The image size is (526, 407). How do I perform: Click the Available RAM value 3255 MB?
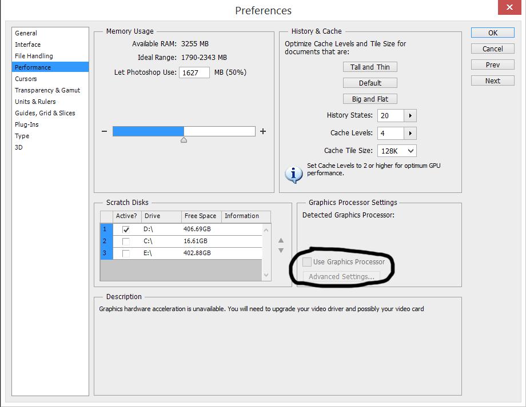coord(195,44)
